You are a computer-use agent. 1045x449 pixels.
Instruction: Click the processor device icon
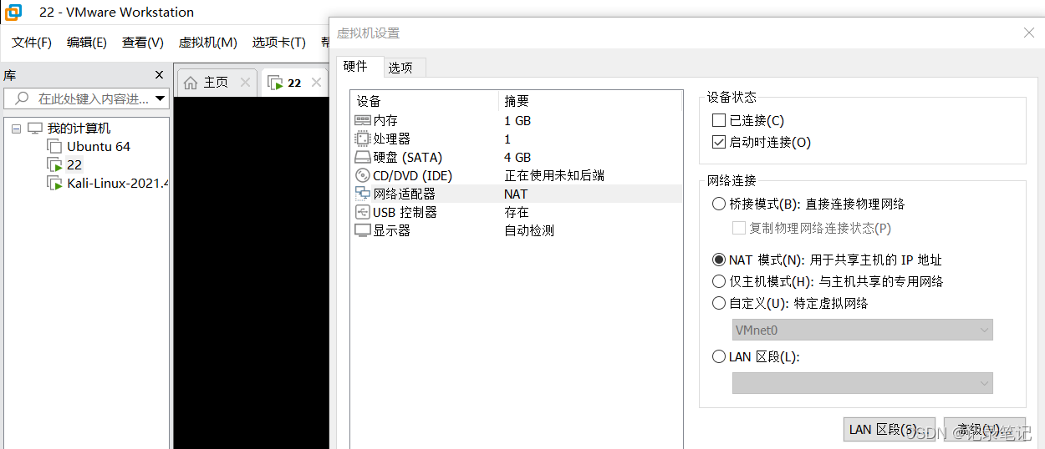pos(362,139)
